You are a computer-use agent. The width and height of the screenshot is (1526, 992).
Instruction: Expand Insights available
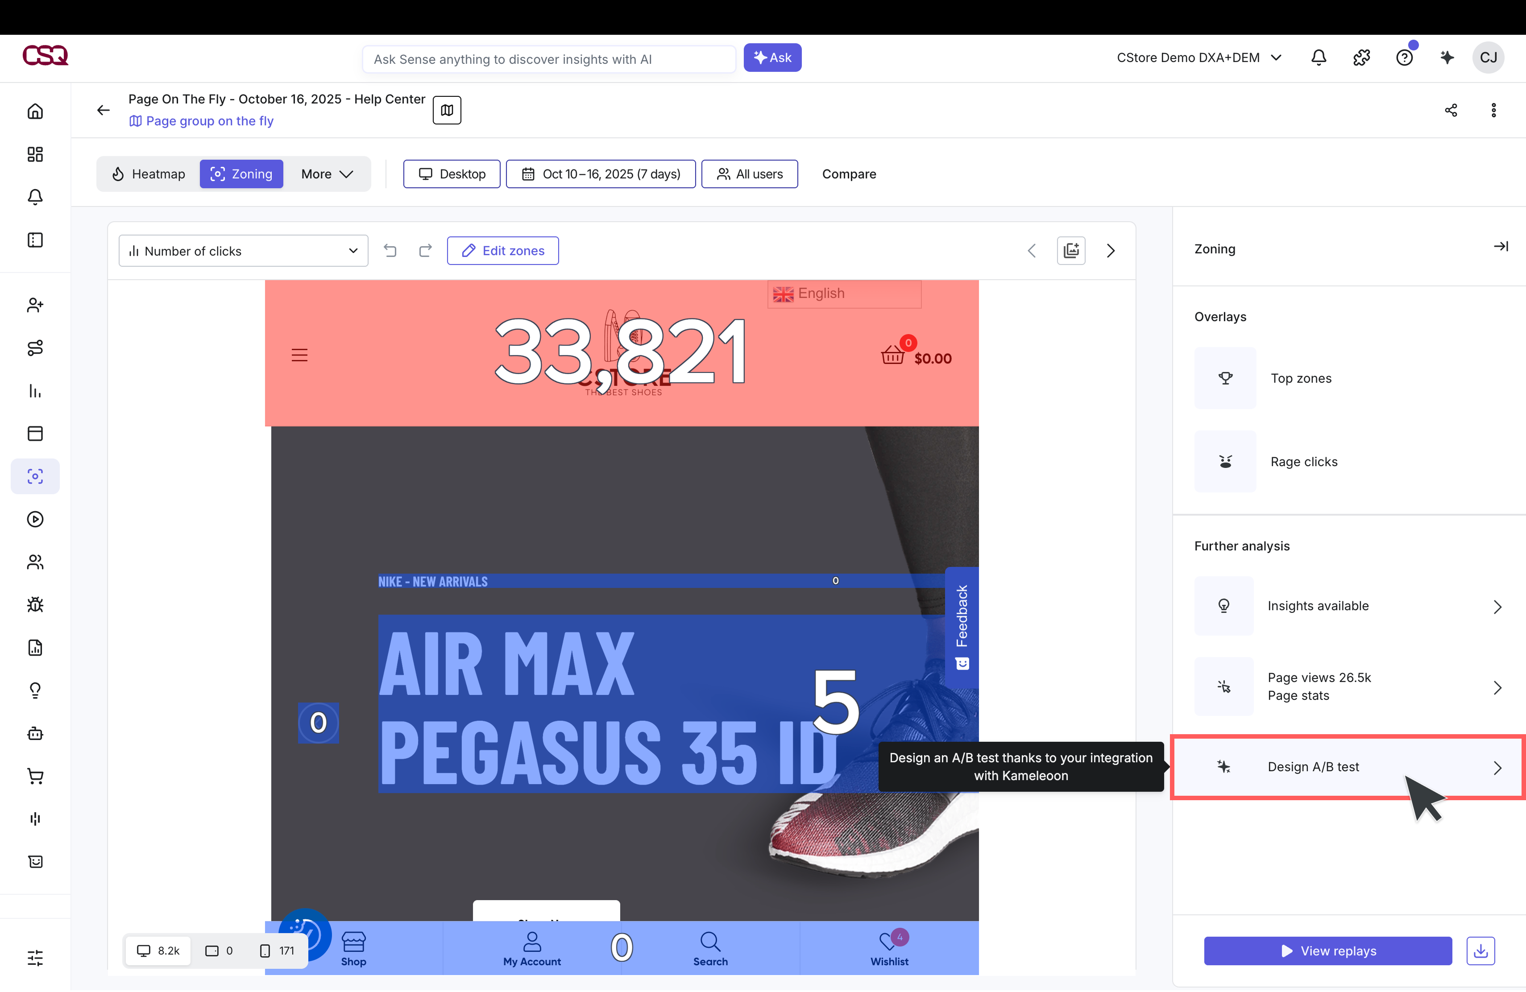pyautogui.click(x=1349, y=606)
